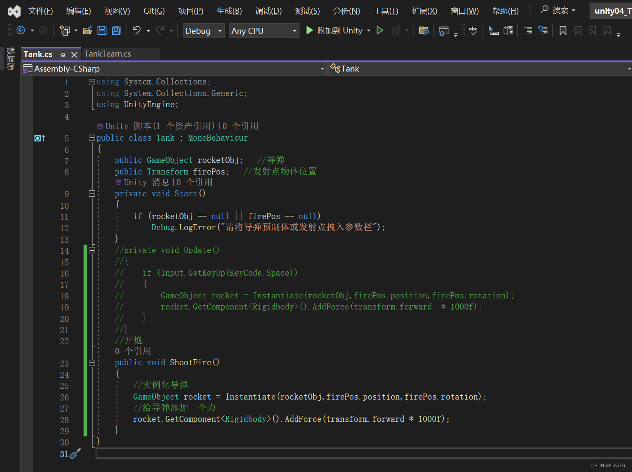Collapse the Tank class code region
Viewport: 632px width, 472px height.
click(x=92, y=138)
